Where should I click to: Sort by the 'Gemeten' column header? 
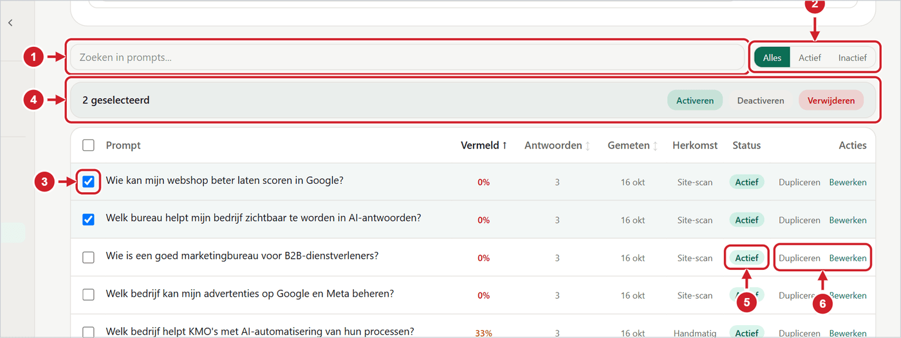pyautogui.click(x=633, y=145)
